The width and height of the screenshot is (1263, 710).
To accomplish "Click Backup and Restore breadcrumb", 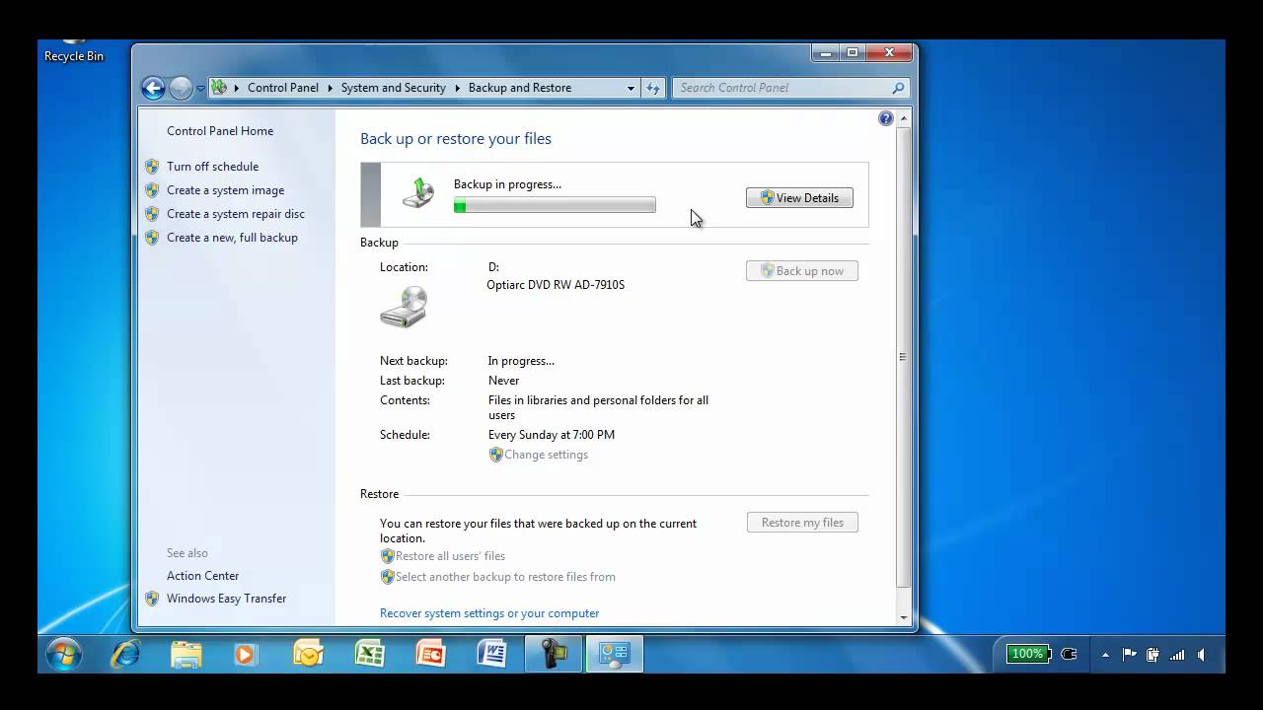I will point(520,88).
